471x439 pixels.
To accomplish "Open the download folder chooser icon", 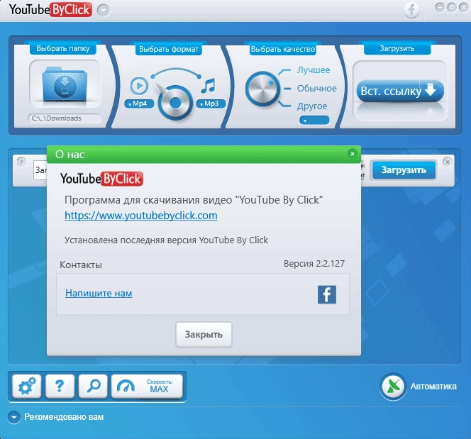I will (x=65, y=84).
